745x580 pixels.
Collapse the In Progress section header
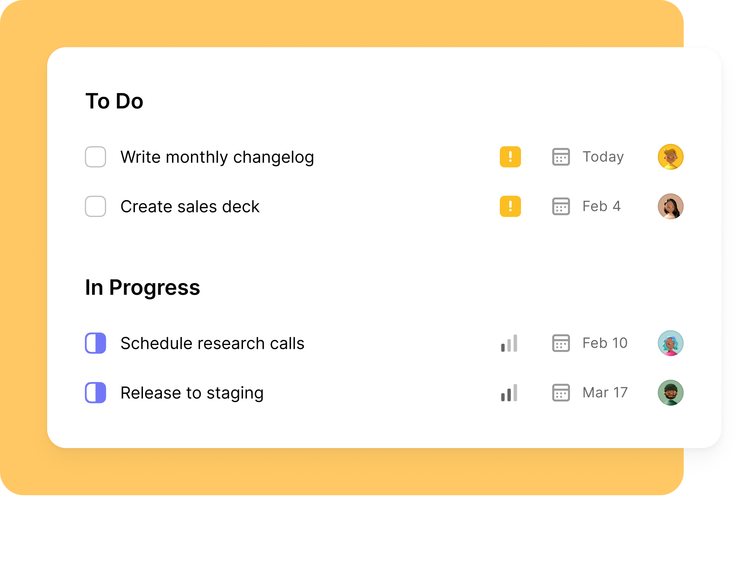click(143, 287)
